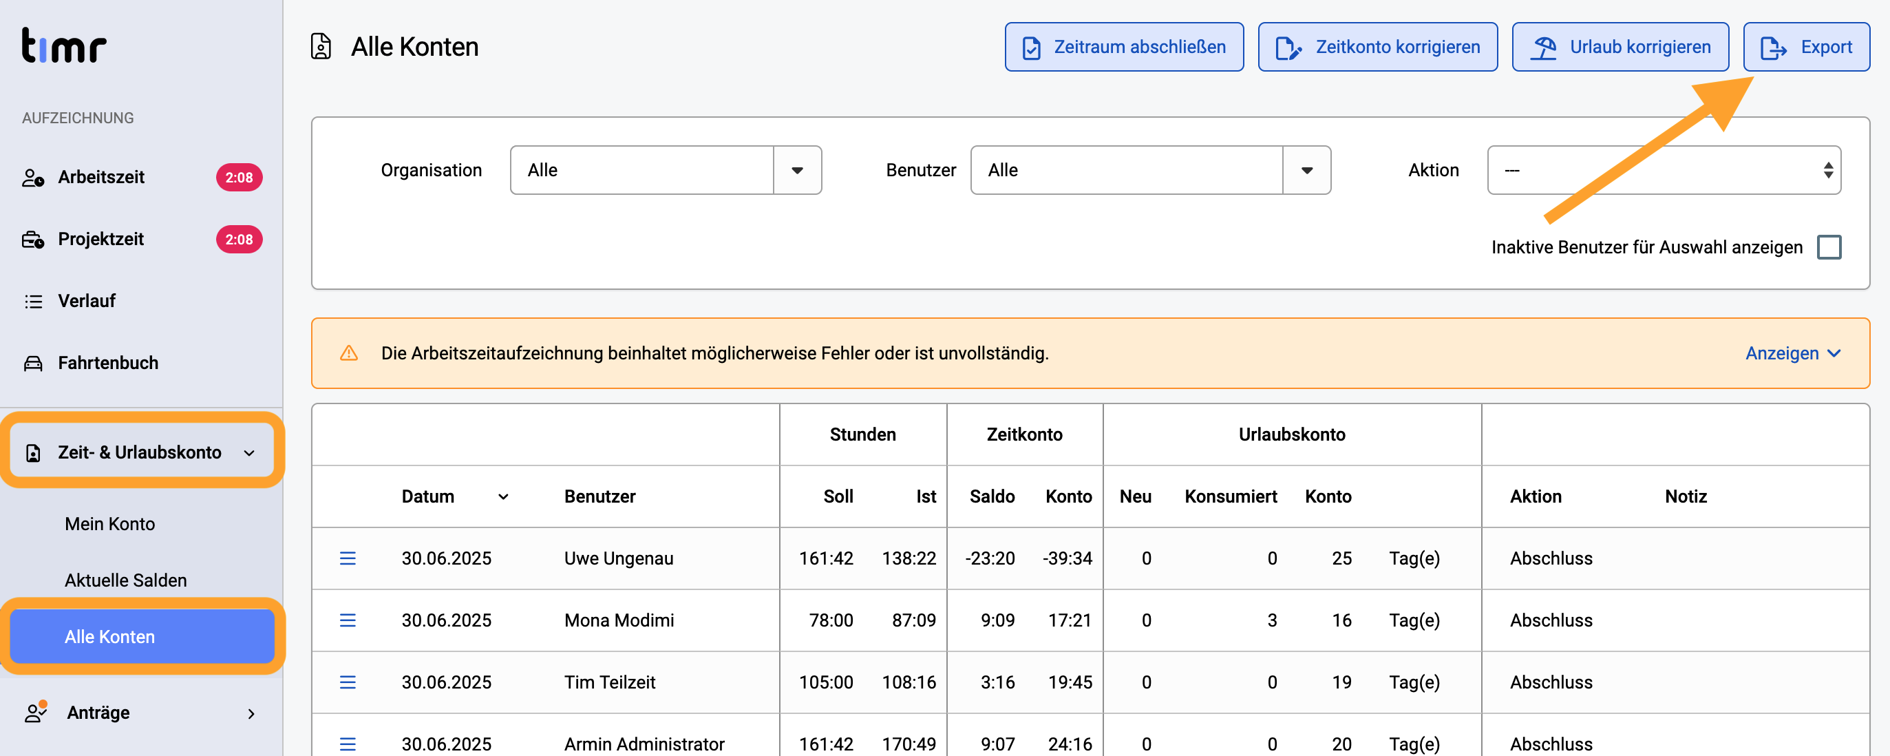Image resolution: width=1890 pixels, height=756 pixels.
Task: Click the Notiz column header
Action: point(1686,497)
